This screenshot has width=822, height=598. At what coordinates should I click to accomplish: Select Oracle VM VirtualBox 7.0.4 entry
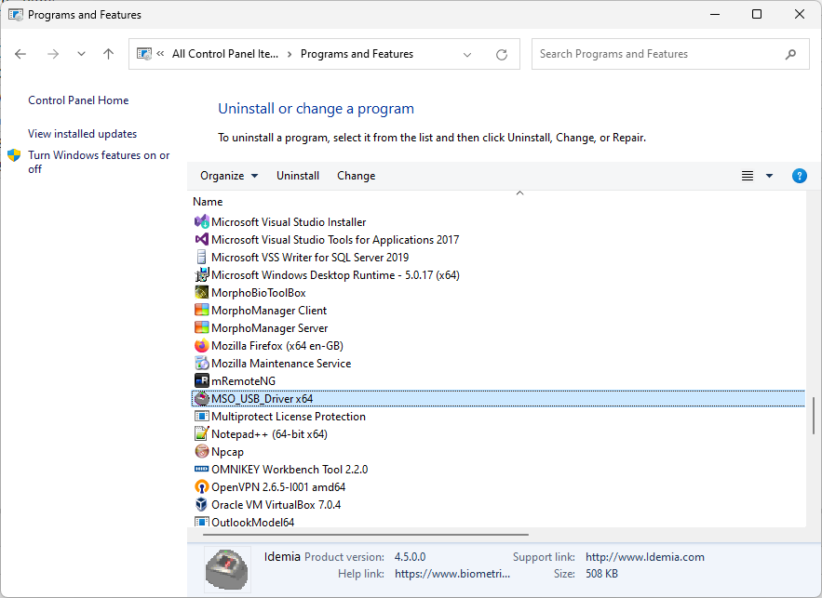point(276,505)
